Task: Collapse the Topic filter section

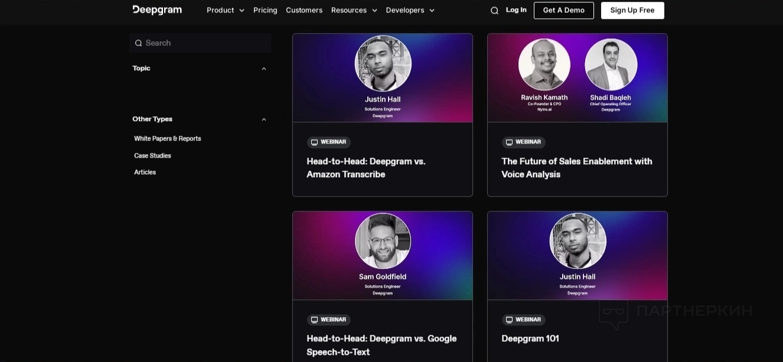Action: pyautogui.click(x=264, y=69)
